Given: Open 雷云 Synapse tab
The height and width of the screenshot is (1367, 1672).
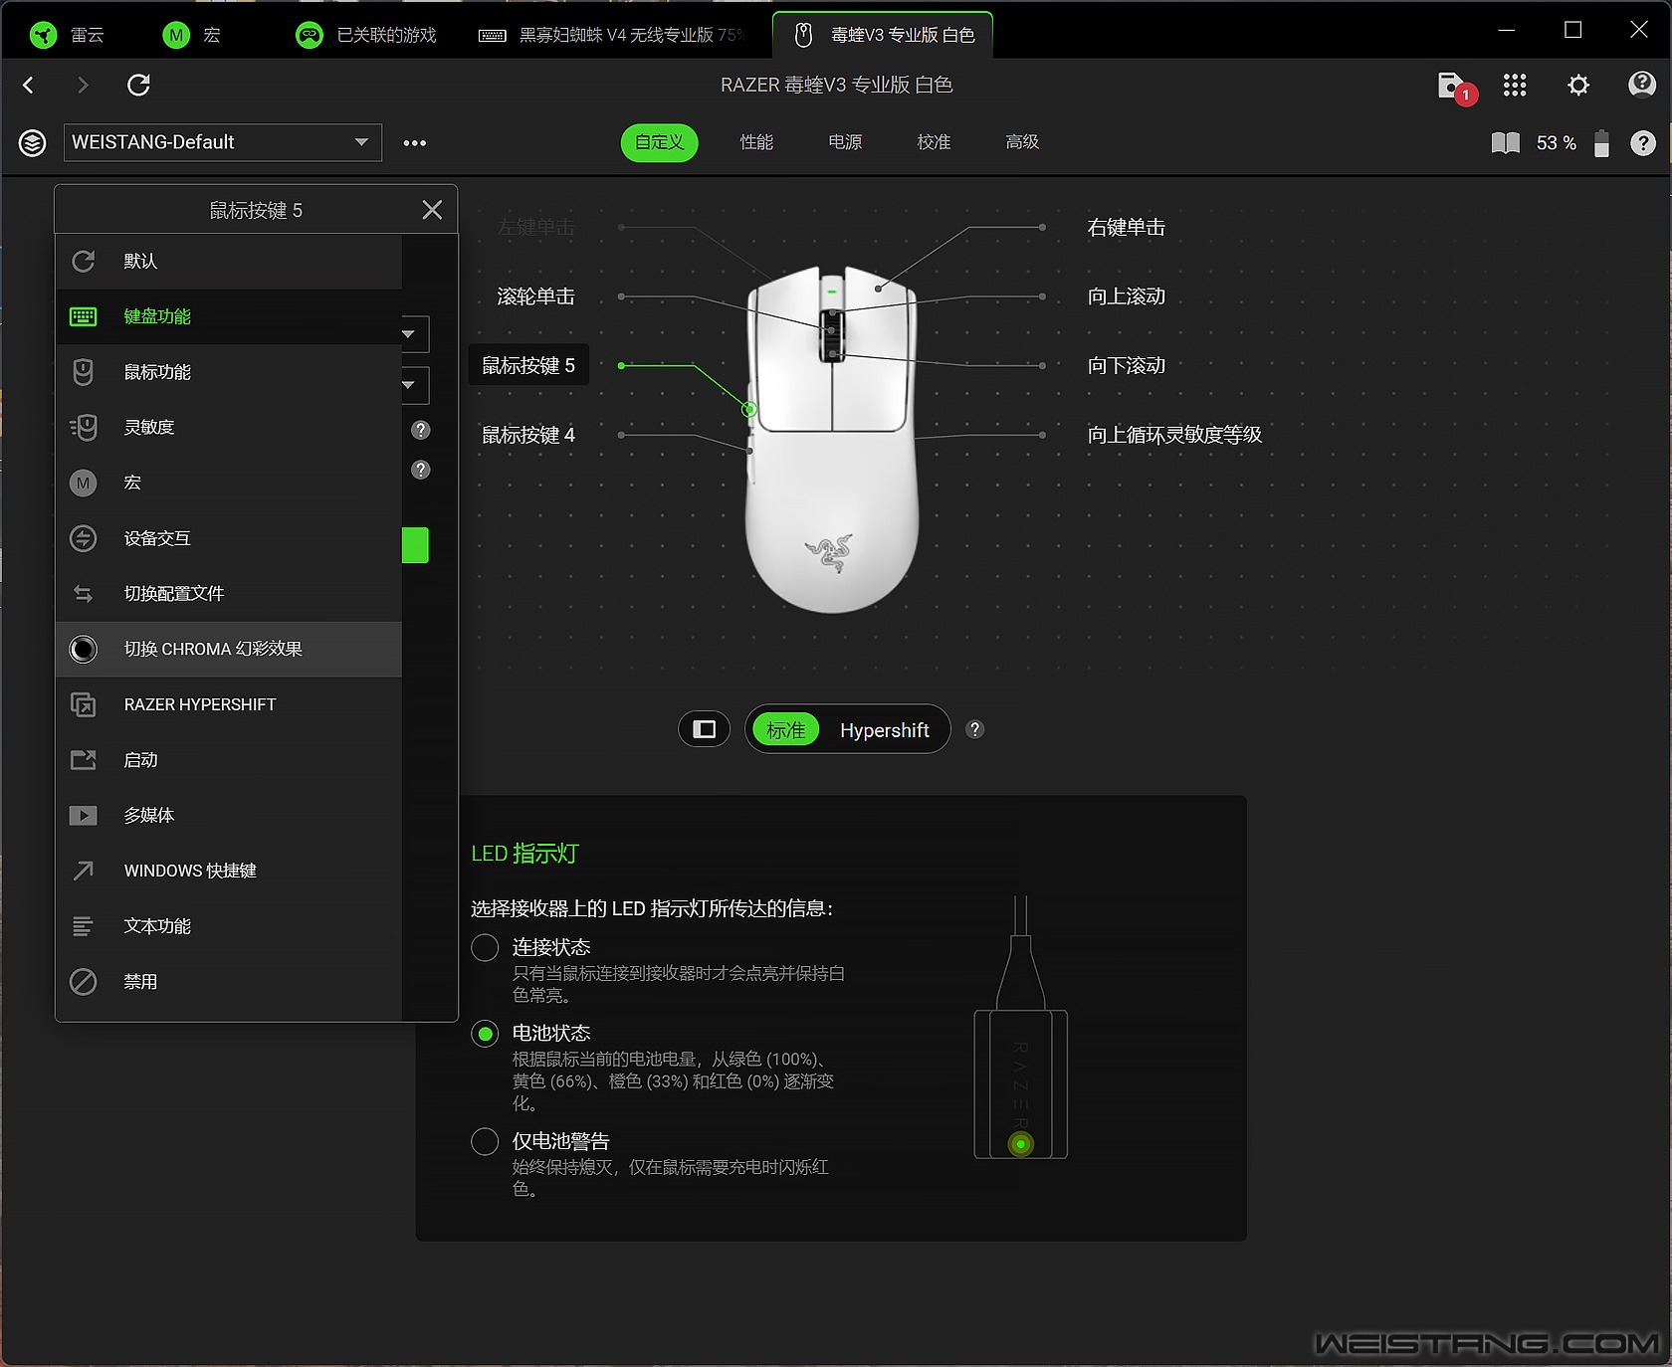Looking at the screenshot, I should click(x=68, y=36).
